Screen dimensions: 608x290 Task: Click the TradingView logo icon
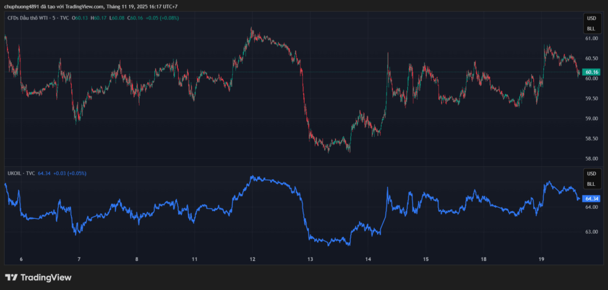tap(11, 278)
